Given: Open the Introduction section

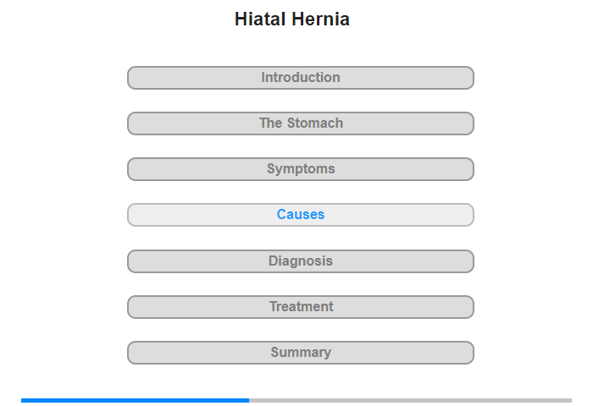Looking at the screenshot, I should (x=301, y=78).
